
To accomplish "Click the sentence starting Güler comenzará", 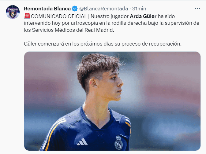I will click(x=103, y=44).
